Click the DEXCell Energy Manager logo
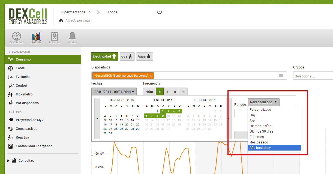Viewport: 333px width, 174px height. point(28,16)
